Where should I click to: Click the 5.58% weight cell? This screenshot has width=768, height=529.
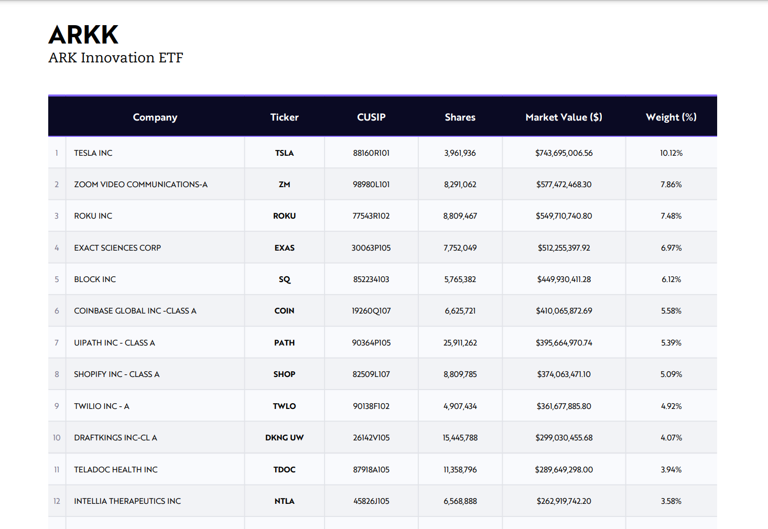(x=672, y=311)
